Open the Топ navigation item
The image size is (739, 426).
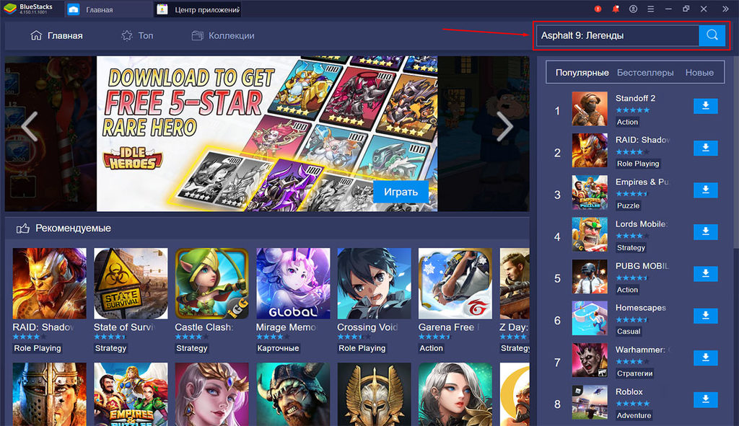pyautogui.click(x=137, y=35)
